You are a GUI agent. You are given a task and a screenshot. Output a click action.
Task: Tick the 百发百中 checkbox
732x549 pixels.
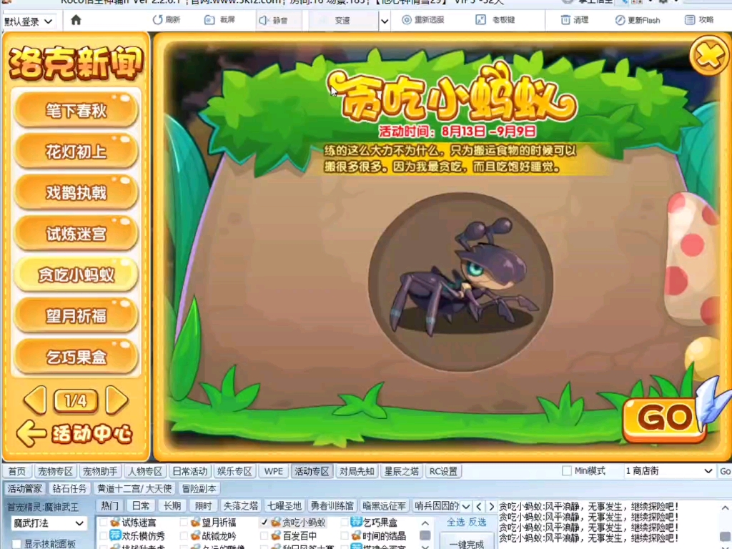[x=264, y=536]
